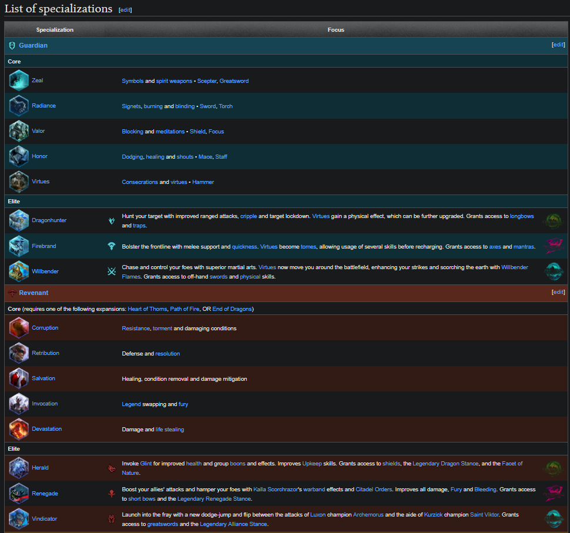Image resolution: width=570 pixels, height=533 pixels.
Task: Open the Legendary Alliance Stance link
Action: (233, 524)
